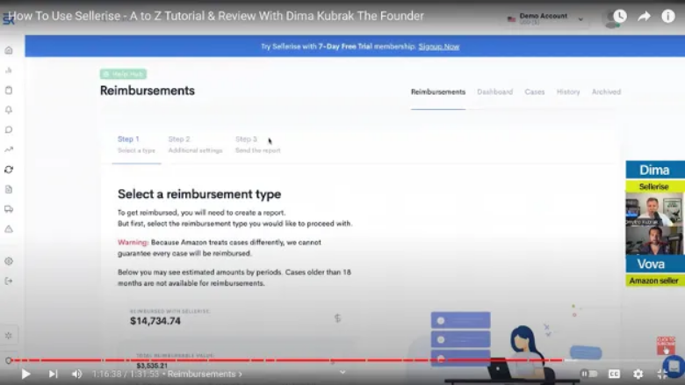
Task: Seek on the red video progress bar
Action: point(286,360)
